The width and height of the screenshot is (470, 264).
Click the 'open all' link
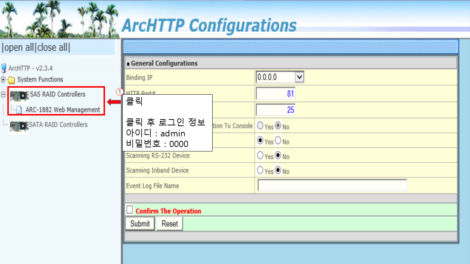[x=18, y=48]
